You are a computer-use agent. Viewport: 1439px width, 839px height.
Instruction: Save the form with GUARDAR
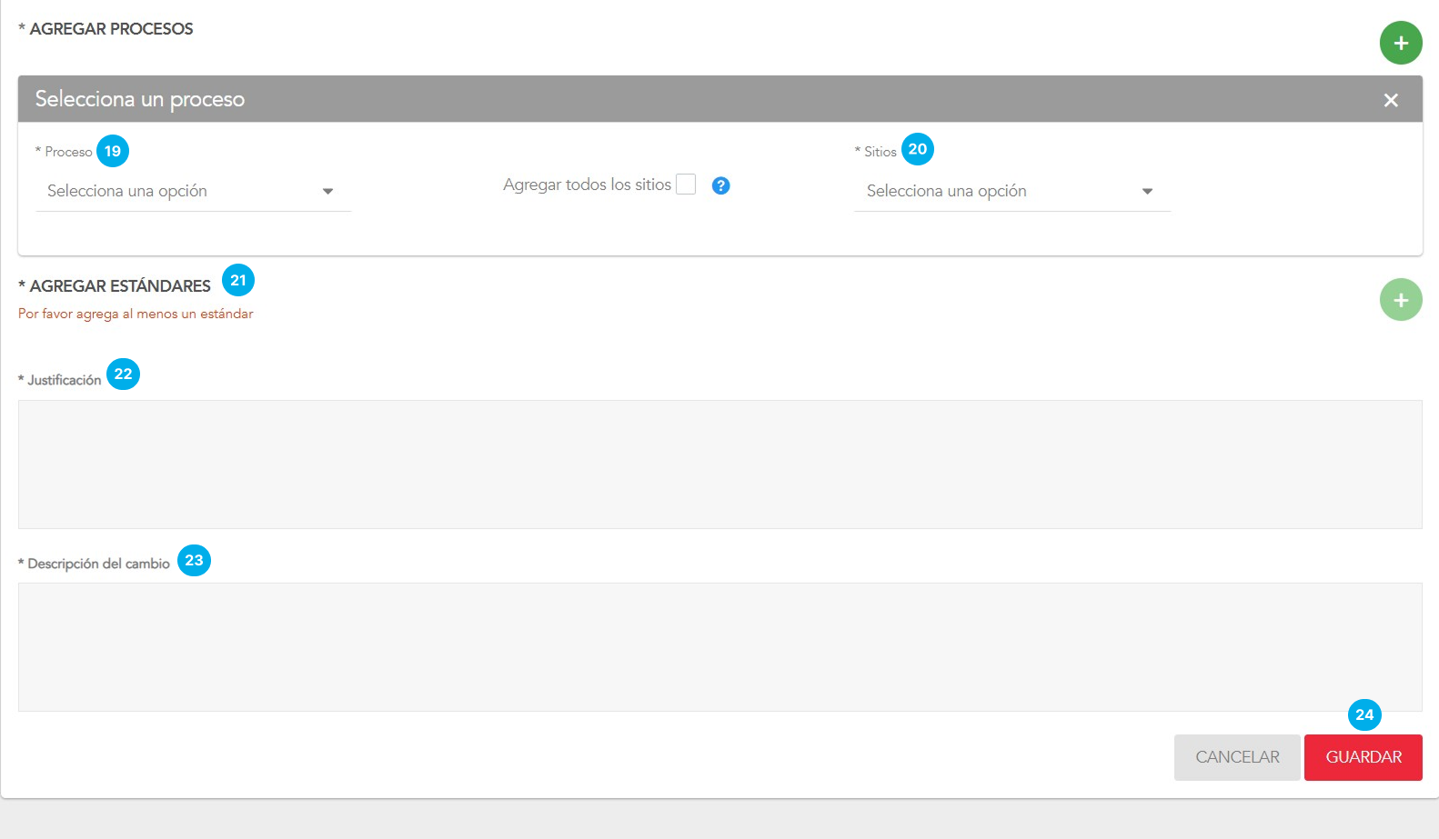point(1363,757)
